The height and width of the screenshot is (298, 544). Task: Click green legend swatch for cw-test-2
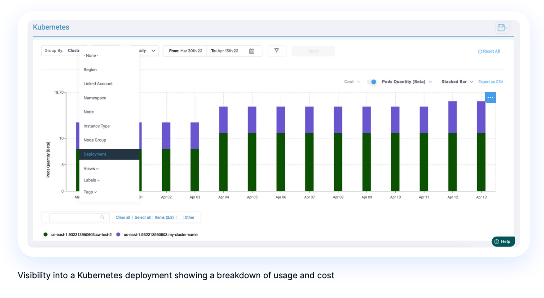[x=45, y=234]
